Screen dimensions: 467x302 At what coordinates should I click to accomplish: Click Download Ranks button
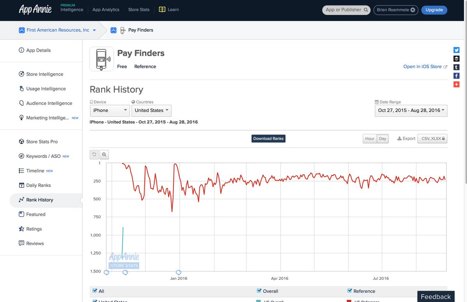[x=269, y=139]
